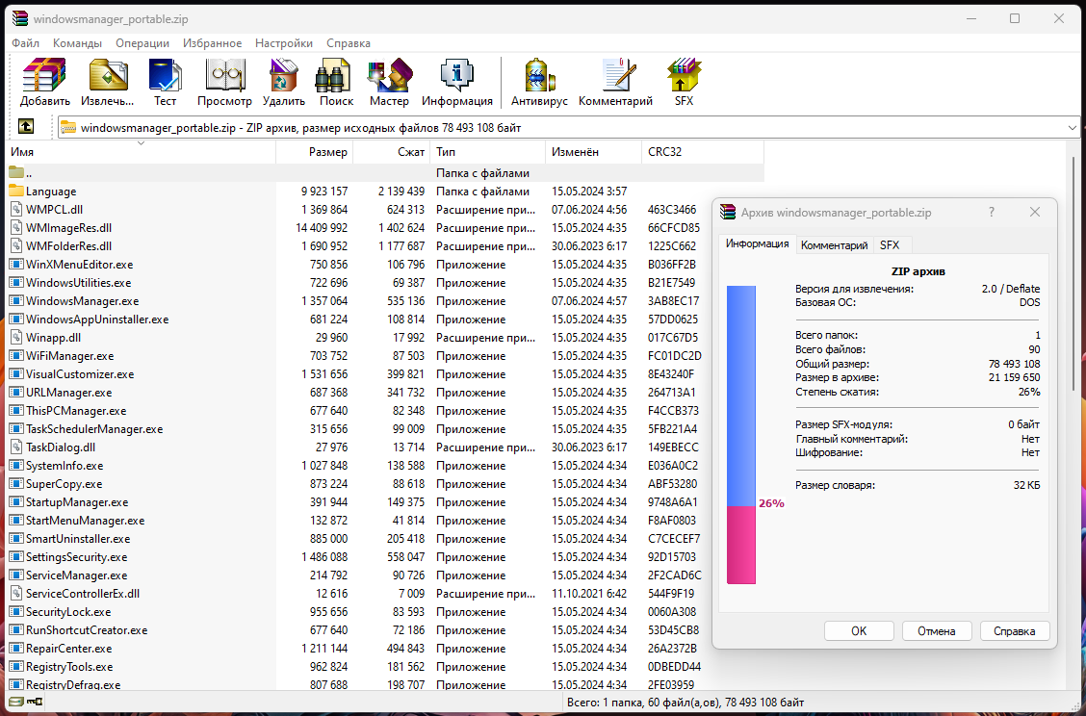The height and width of the screenshot is (716, 1086).
Task: Run the Тест archive test tool
Action: (x=166, y=82)
